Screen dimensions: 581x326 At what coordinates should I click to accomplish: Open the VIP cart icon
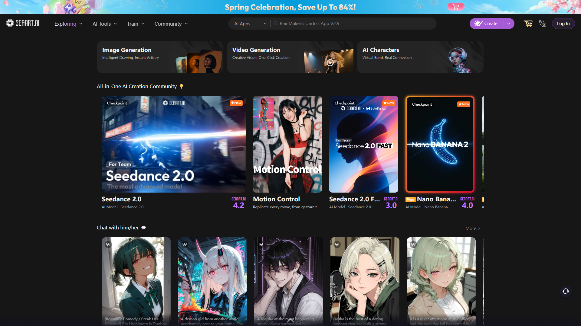click(528, 23)
